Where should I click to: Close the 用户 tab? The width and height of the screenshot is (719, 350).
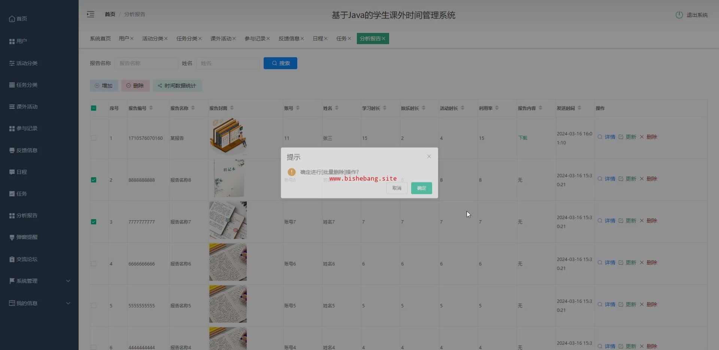tap(132, 39)
